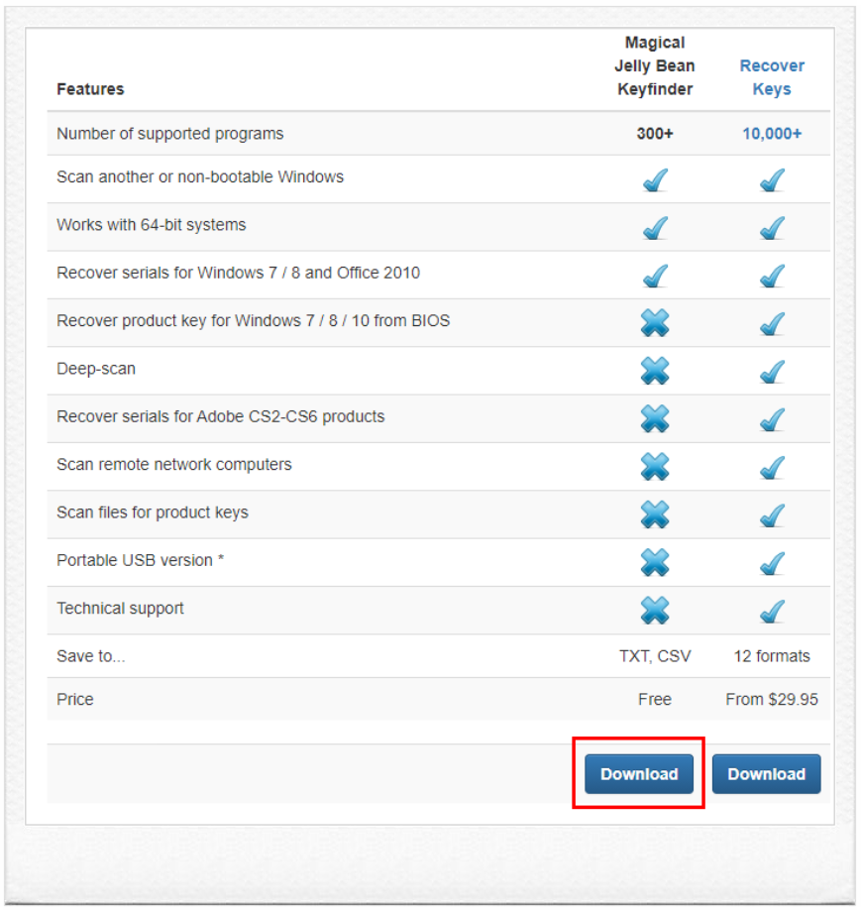
Task: Click the Magical Jelly Bean Keyfinder header
Action: pos(655,65)
